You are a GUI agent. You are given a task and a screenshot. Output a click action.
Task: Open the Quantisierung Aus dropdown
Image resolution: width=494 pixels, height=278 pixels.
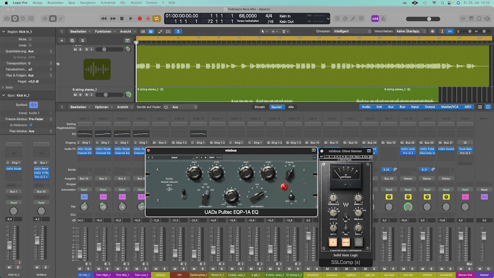click(40, 51)
